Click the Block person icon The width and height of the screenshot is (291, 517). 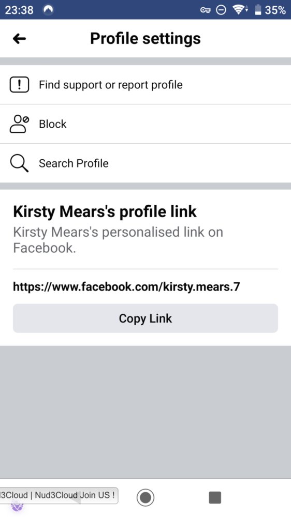point(19,124)
